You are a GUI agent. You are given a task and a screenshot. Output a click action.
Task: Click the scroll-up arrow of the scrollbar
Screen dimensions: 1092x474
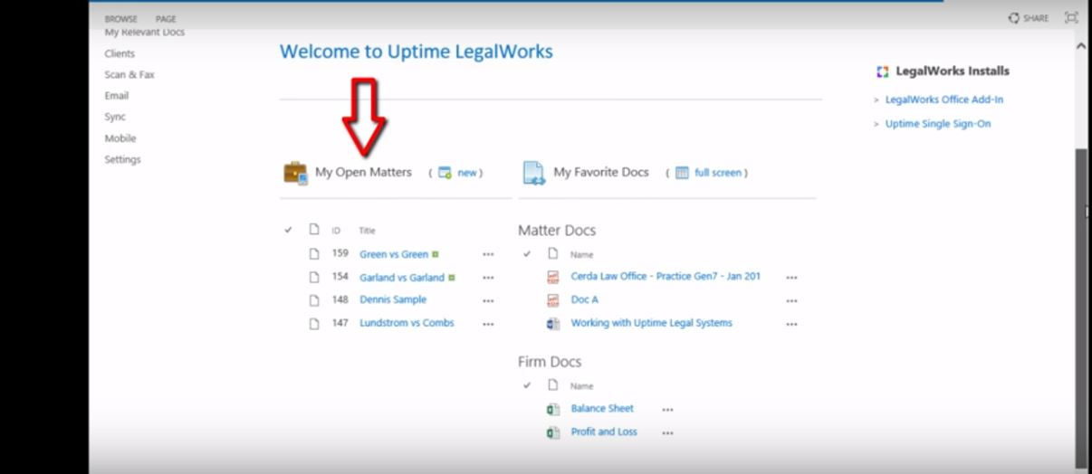[x=1081, y=44]
